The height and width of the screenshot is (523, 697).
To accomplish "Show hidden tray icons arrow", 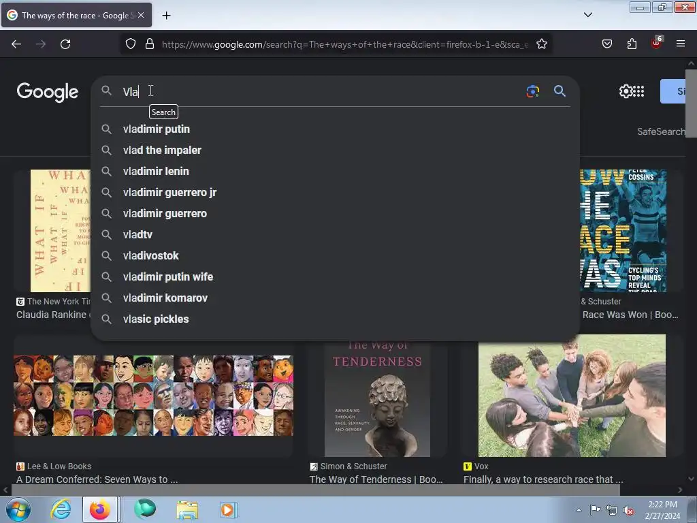I will click(579, 510).
